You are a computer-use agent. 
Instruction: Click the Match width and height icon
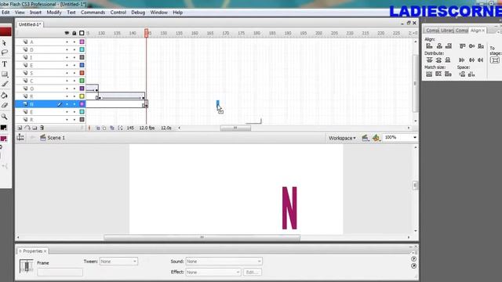[448, 74]
